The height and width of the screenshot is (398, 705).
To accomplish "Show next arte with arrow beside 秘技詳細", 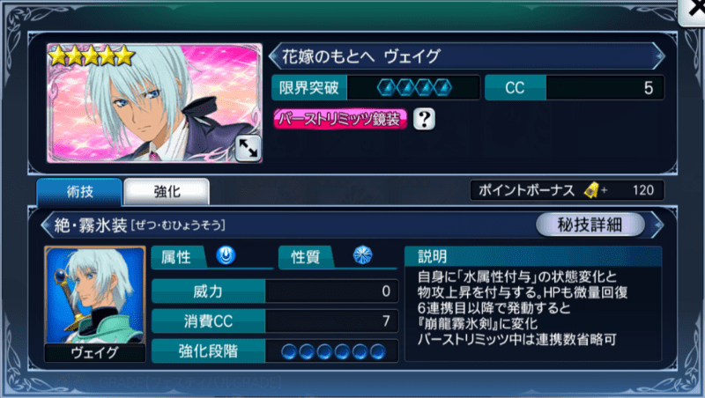I will (x=657, y=225).
